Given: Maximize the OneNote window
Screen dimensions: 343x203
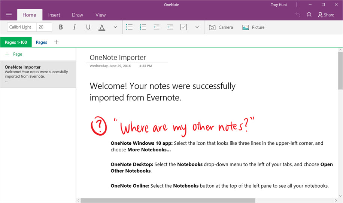Looking at the screenshot, I should click(323, 4).
